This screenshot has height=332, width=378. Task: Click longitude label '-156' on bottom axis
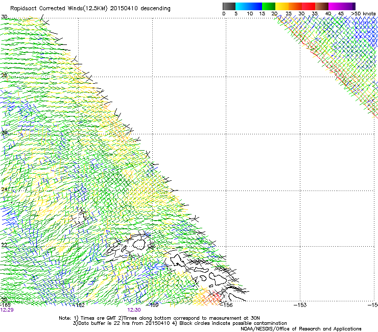point(226,305)
